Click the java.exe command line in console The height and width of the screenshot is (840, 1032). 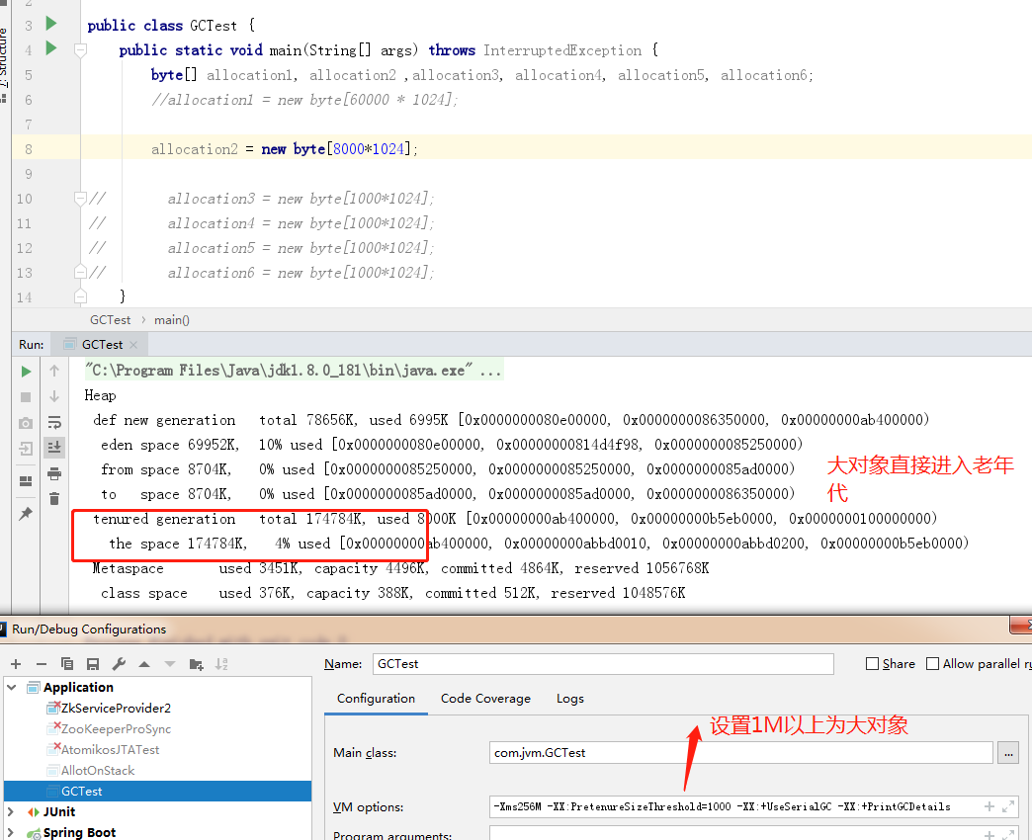(293, 371)
